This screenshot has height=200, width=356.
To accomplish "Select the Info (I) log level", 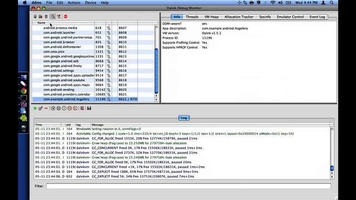I will 64,108.
